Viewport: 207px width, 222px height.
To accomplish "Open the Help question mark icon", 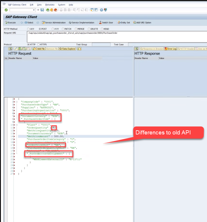I will [x=101, y=10].
